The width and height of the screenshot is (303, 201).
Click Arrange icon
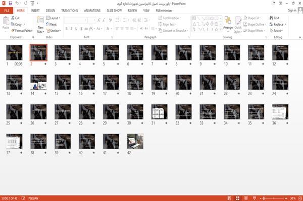pos(228,24)
